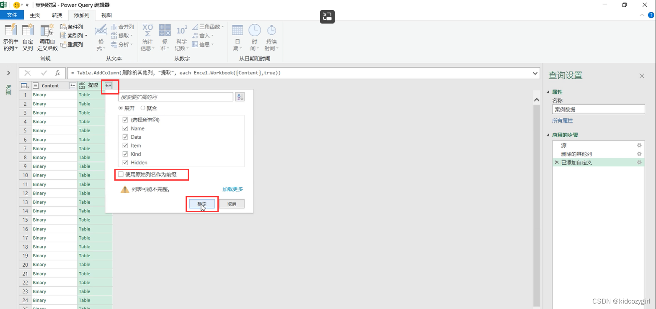Open the Parse (分析) dropdown
This screenshot has width=656, height=309.
[132, 44]
